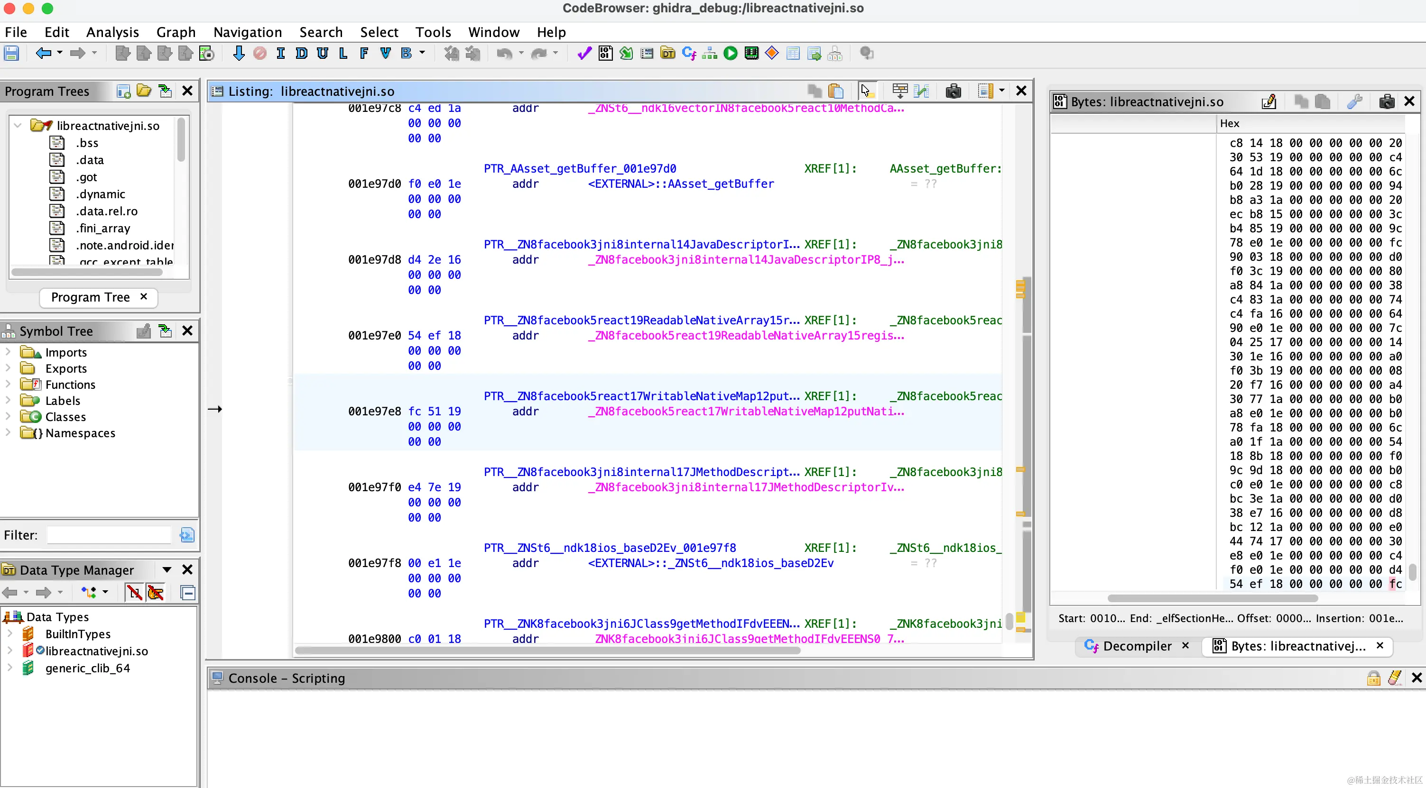Collapse libreactnativejni.so root in Program Trees

coord(18,125)
